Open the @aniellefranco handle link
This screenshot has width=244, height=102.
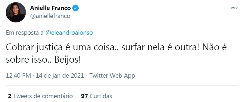point(50,16)
